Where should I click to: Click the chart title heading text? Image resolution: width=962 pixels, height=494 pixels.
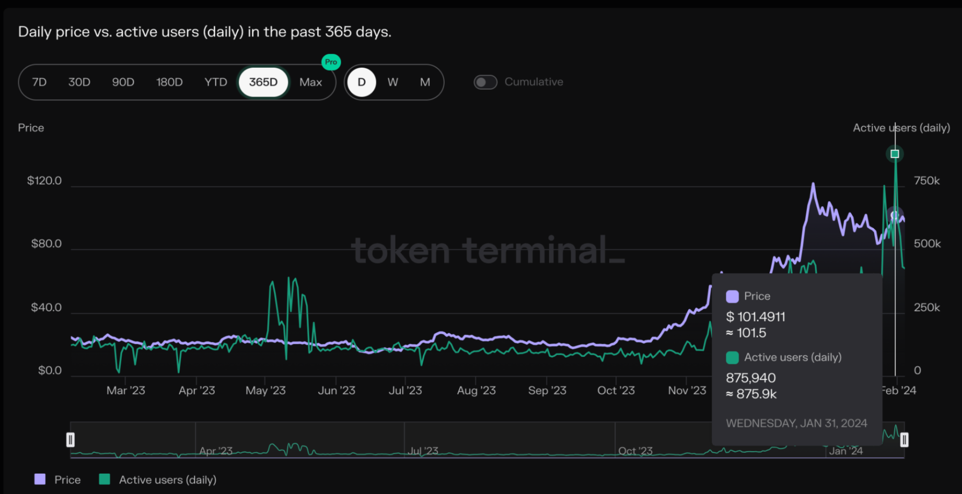click(205, 32)
